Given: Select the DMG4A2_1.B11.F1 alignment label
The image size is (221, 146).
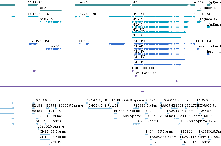Looking at the screenshot, I should (101, 100).
